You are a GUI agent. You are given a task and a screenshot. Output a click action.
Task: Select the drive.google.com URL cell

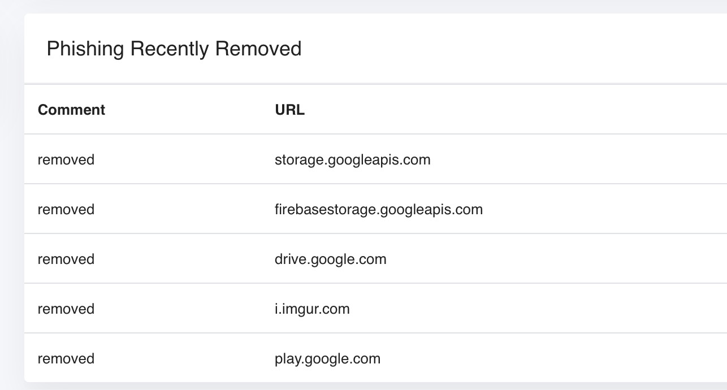[331, 259]
